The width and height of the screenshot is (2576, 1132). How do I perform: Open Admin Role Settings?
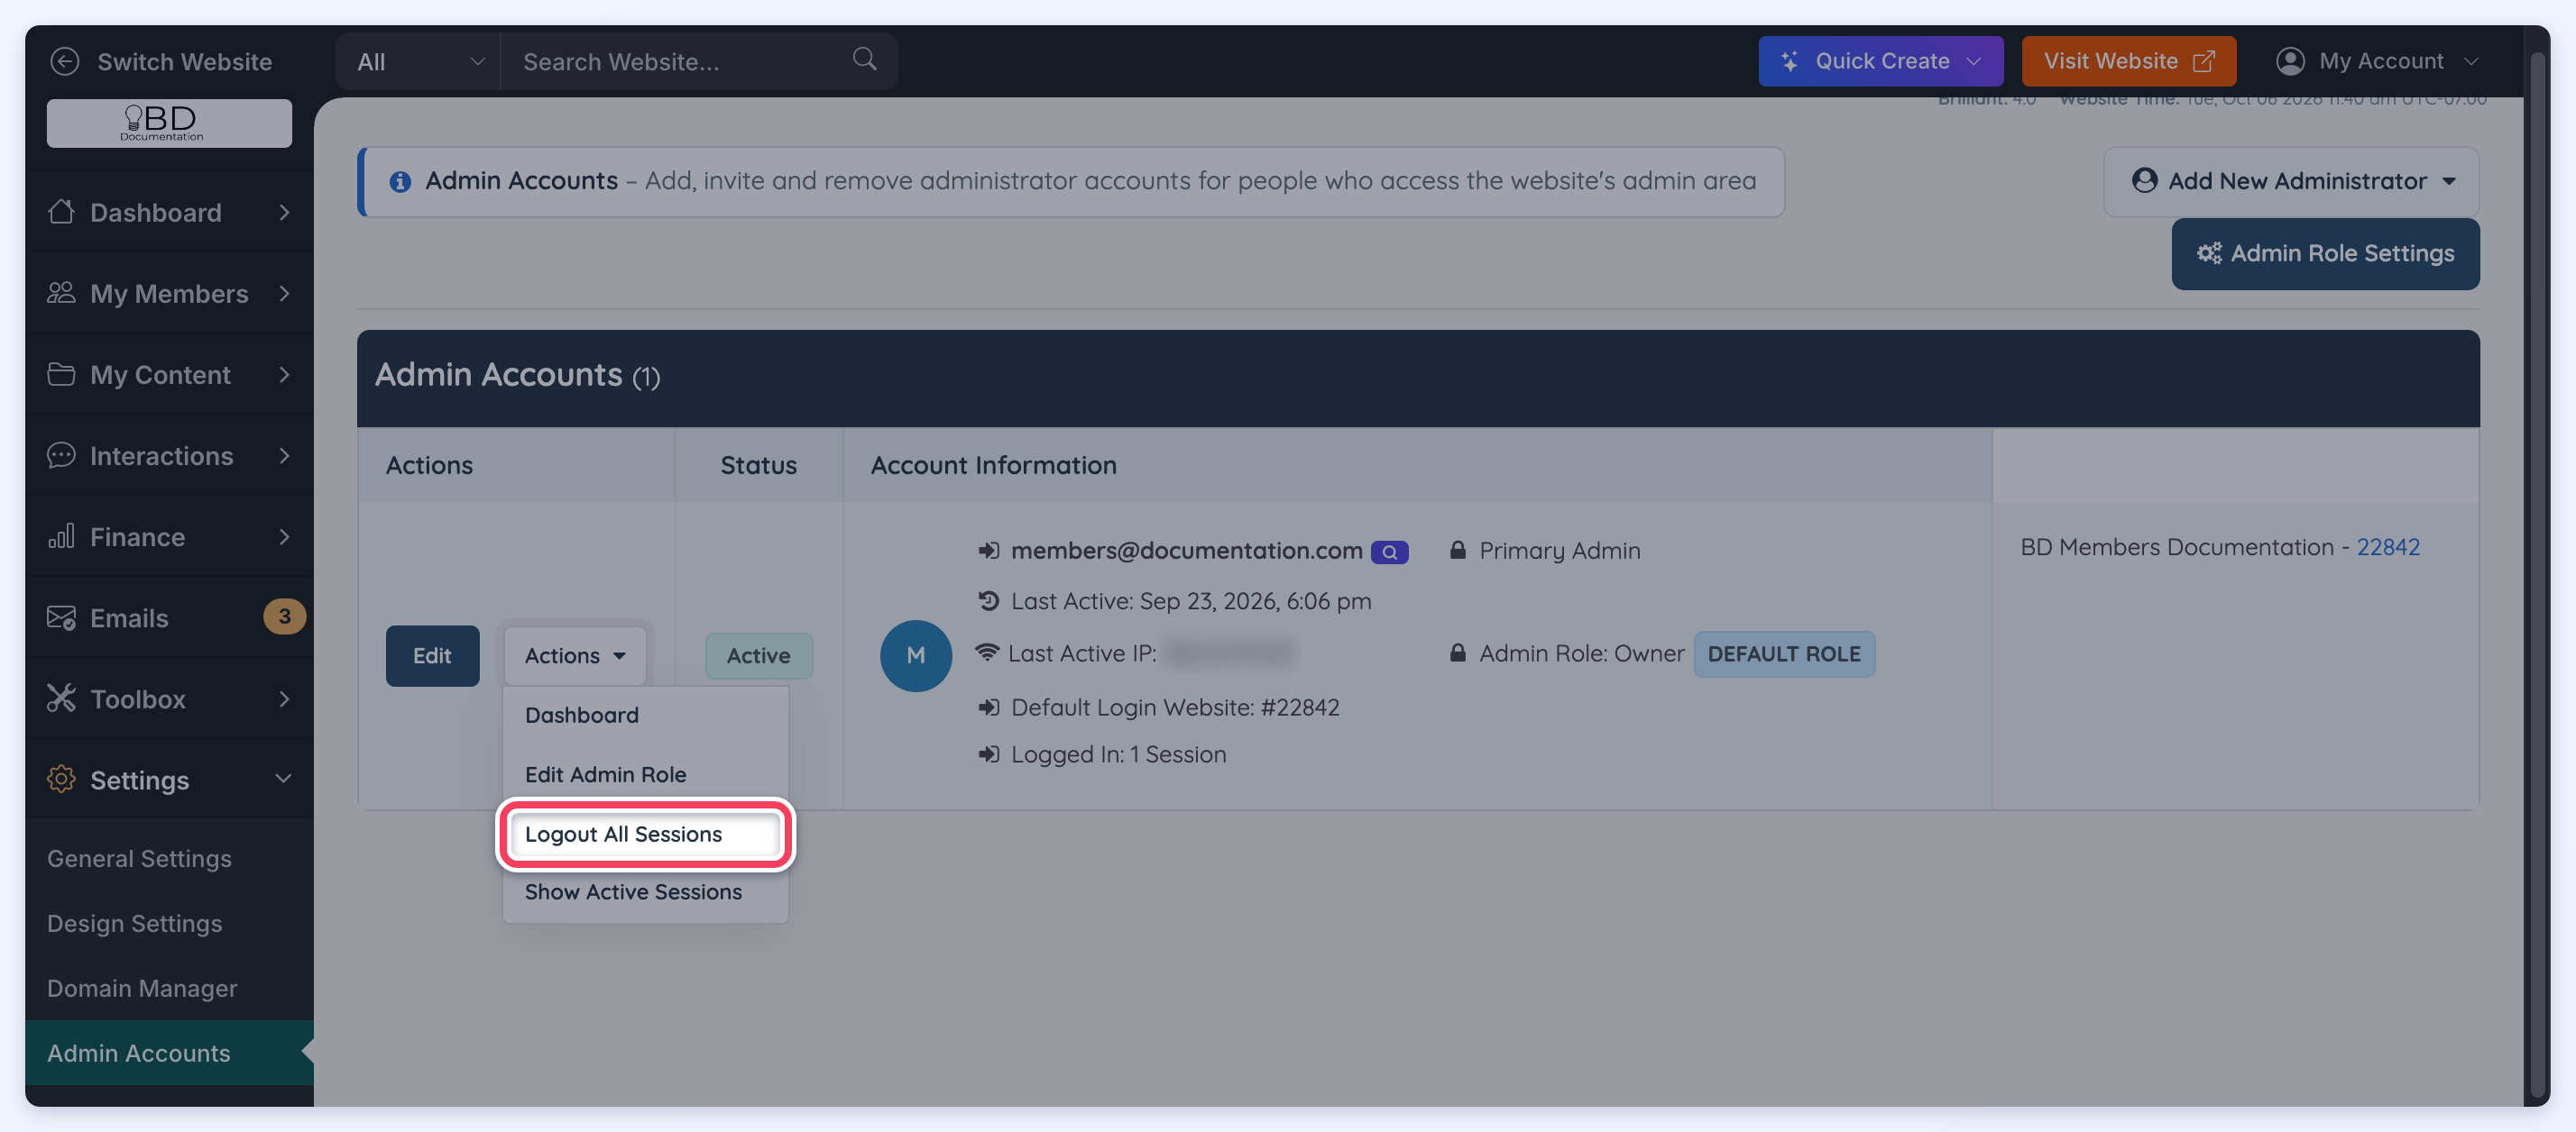click(x=2325, y=254)
